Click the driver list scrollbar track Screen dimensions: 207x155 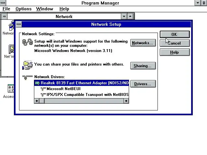tap(84, 101)
